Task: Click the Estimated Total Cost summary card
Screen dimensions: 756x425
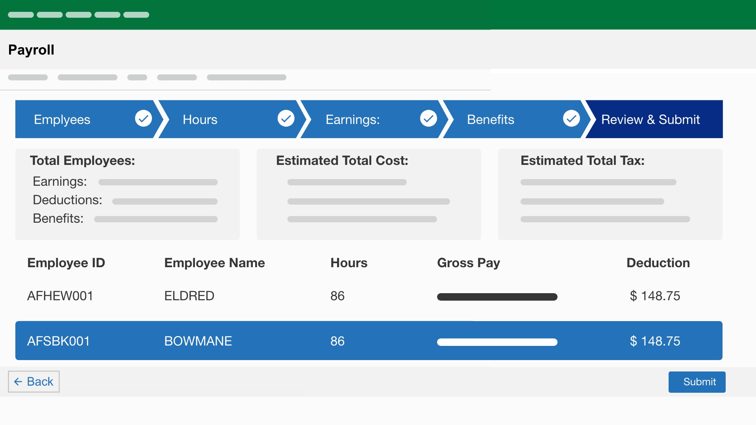Action: (369, 194)
